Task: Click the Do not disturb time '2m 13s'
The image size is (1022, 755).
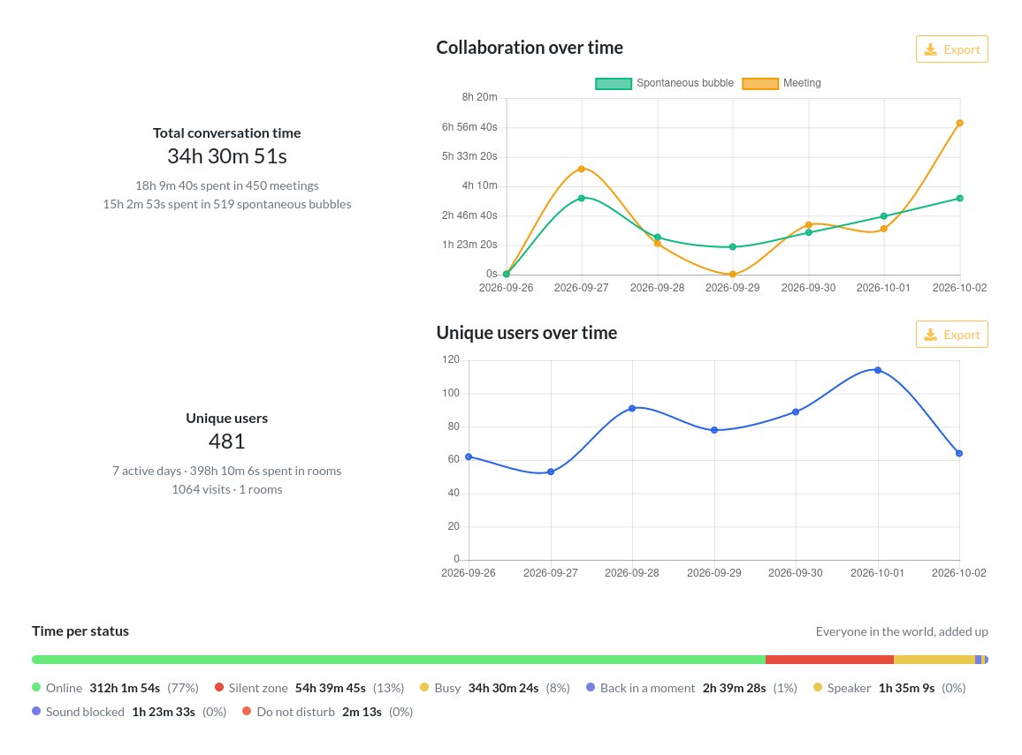Action: point(362,712)
